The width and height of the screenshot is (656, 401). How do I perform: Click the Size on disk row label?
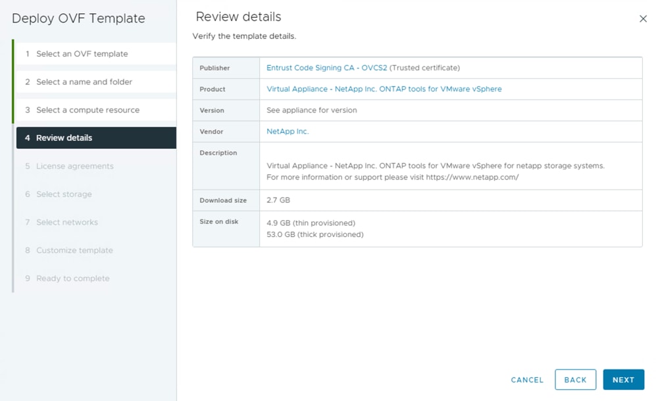(x=219, y=221)
